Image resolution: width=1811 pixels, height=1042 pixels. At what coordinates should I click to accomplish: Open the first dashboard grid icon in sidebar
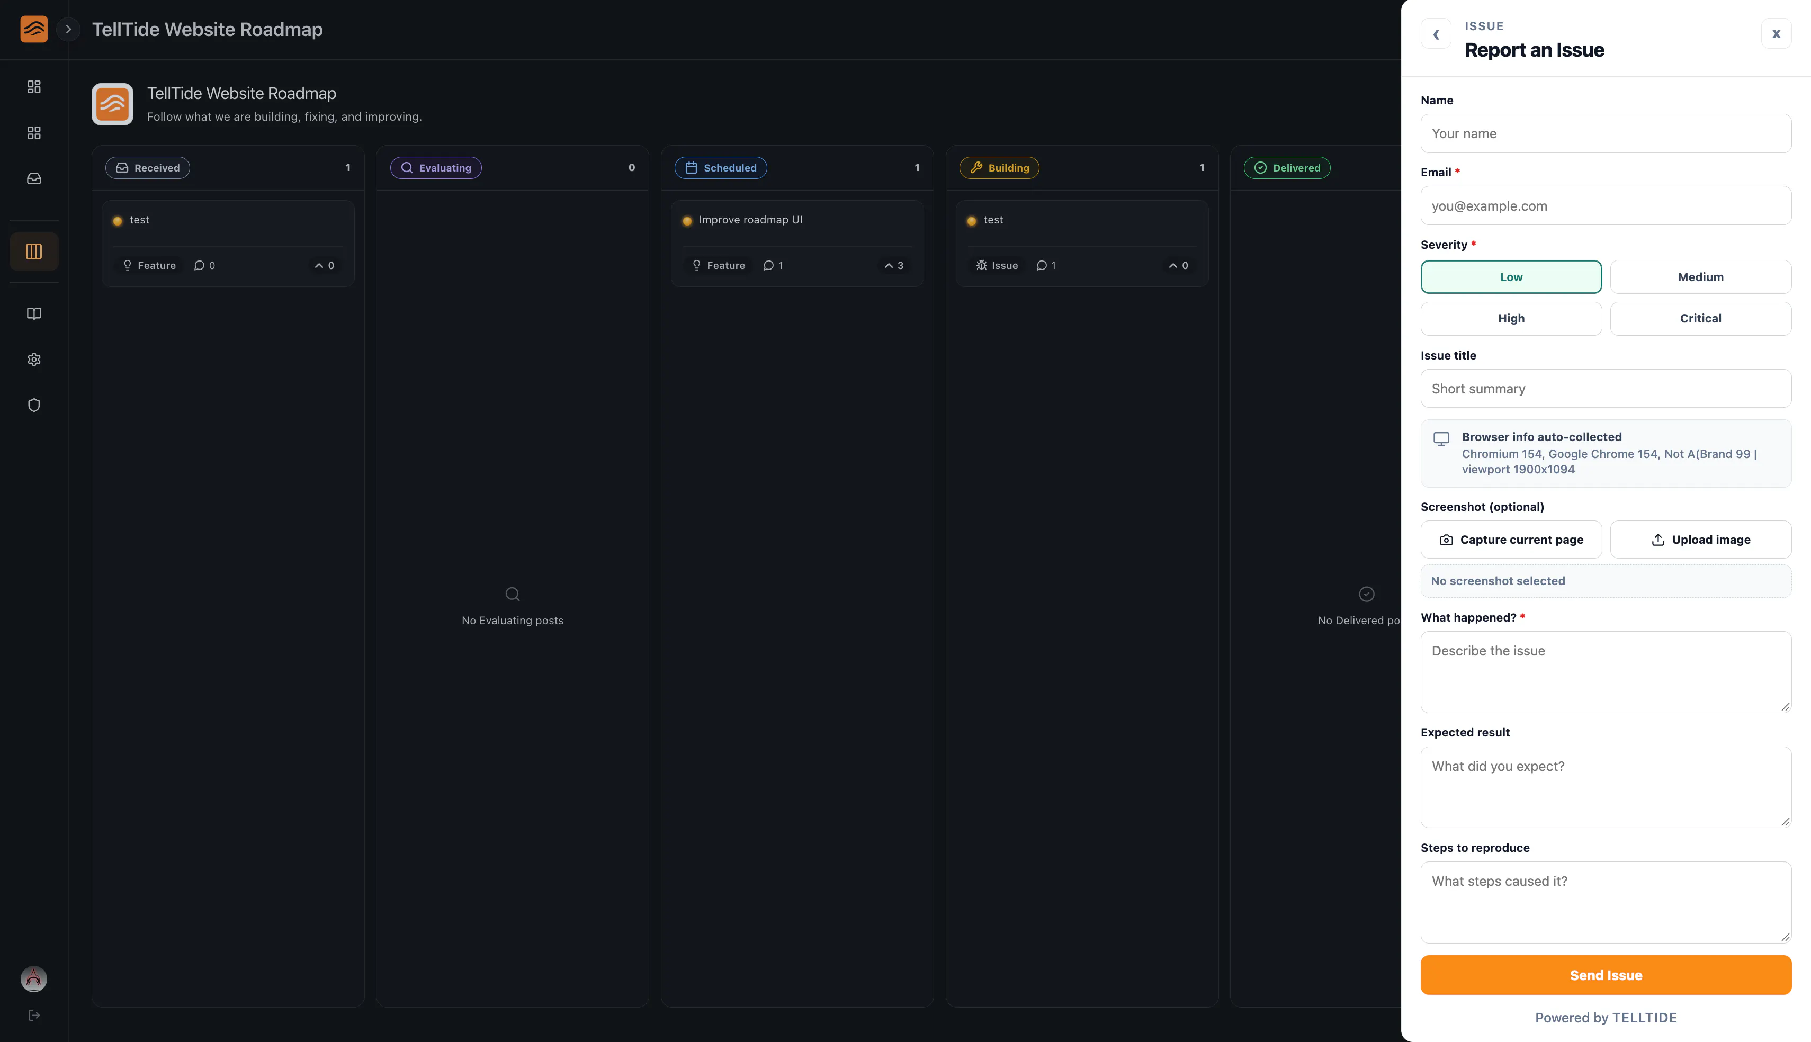tap(34, 87)
